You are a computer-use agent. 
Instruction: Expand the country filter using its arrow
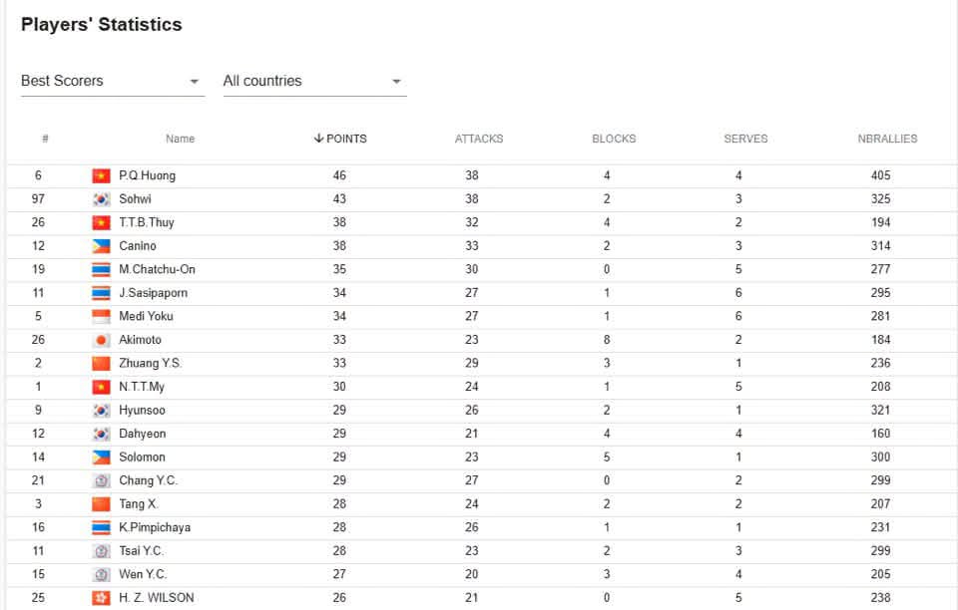[x=396, y=81]
